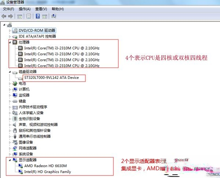Image resolution: width=220 pixels, height=178 pixels.
Task: Click the 计算机 computer icon
Action: point(15,89)
